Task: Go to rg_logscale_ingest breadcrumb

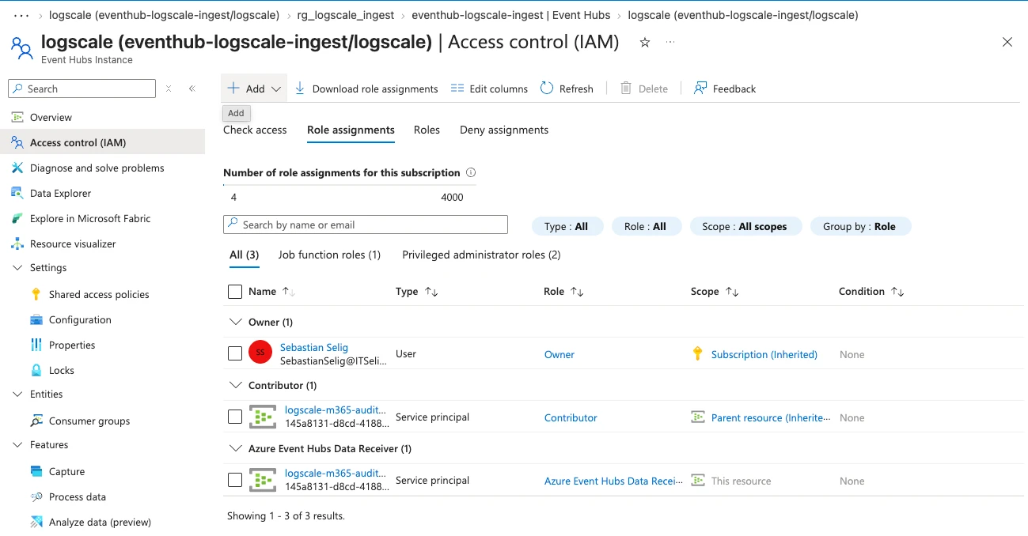Action: point(344,15)
